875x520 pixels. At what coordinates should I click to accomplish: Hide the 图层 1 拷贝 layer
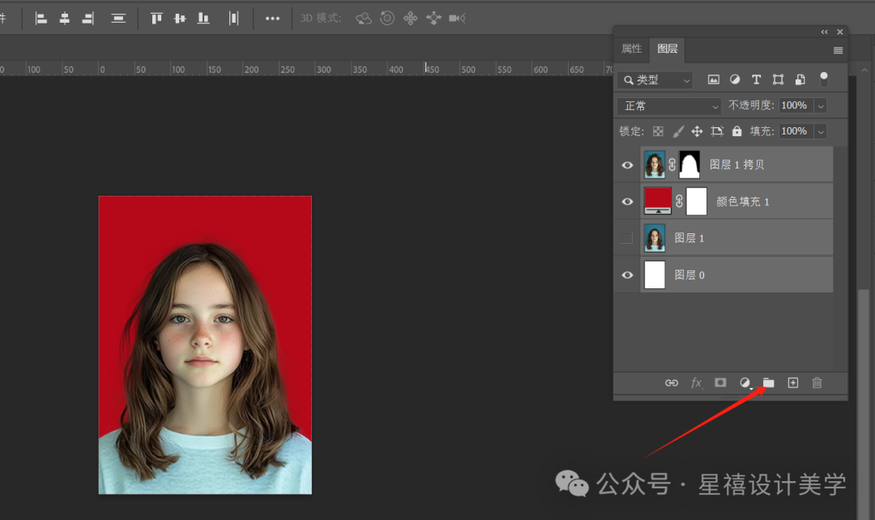pyautogui.click(x=627, y=165)
